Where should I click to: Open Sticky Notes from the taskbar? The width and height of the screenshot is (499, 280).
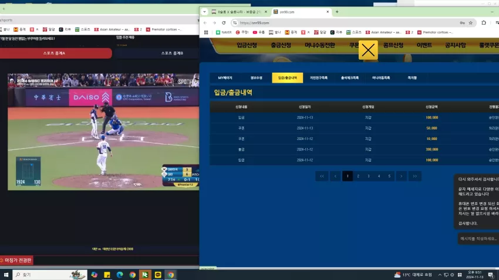click(x=107, y=275)
